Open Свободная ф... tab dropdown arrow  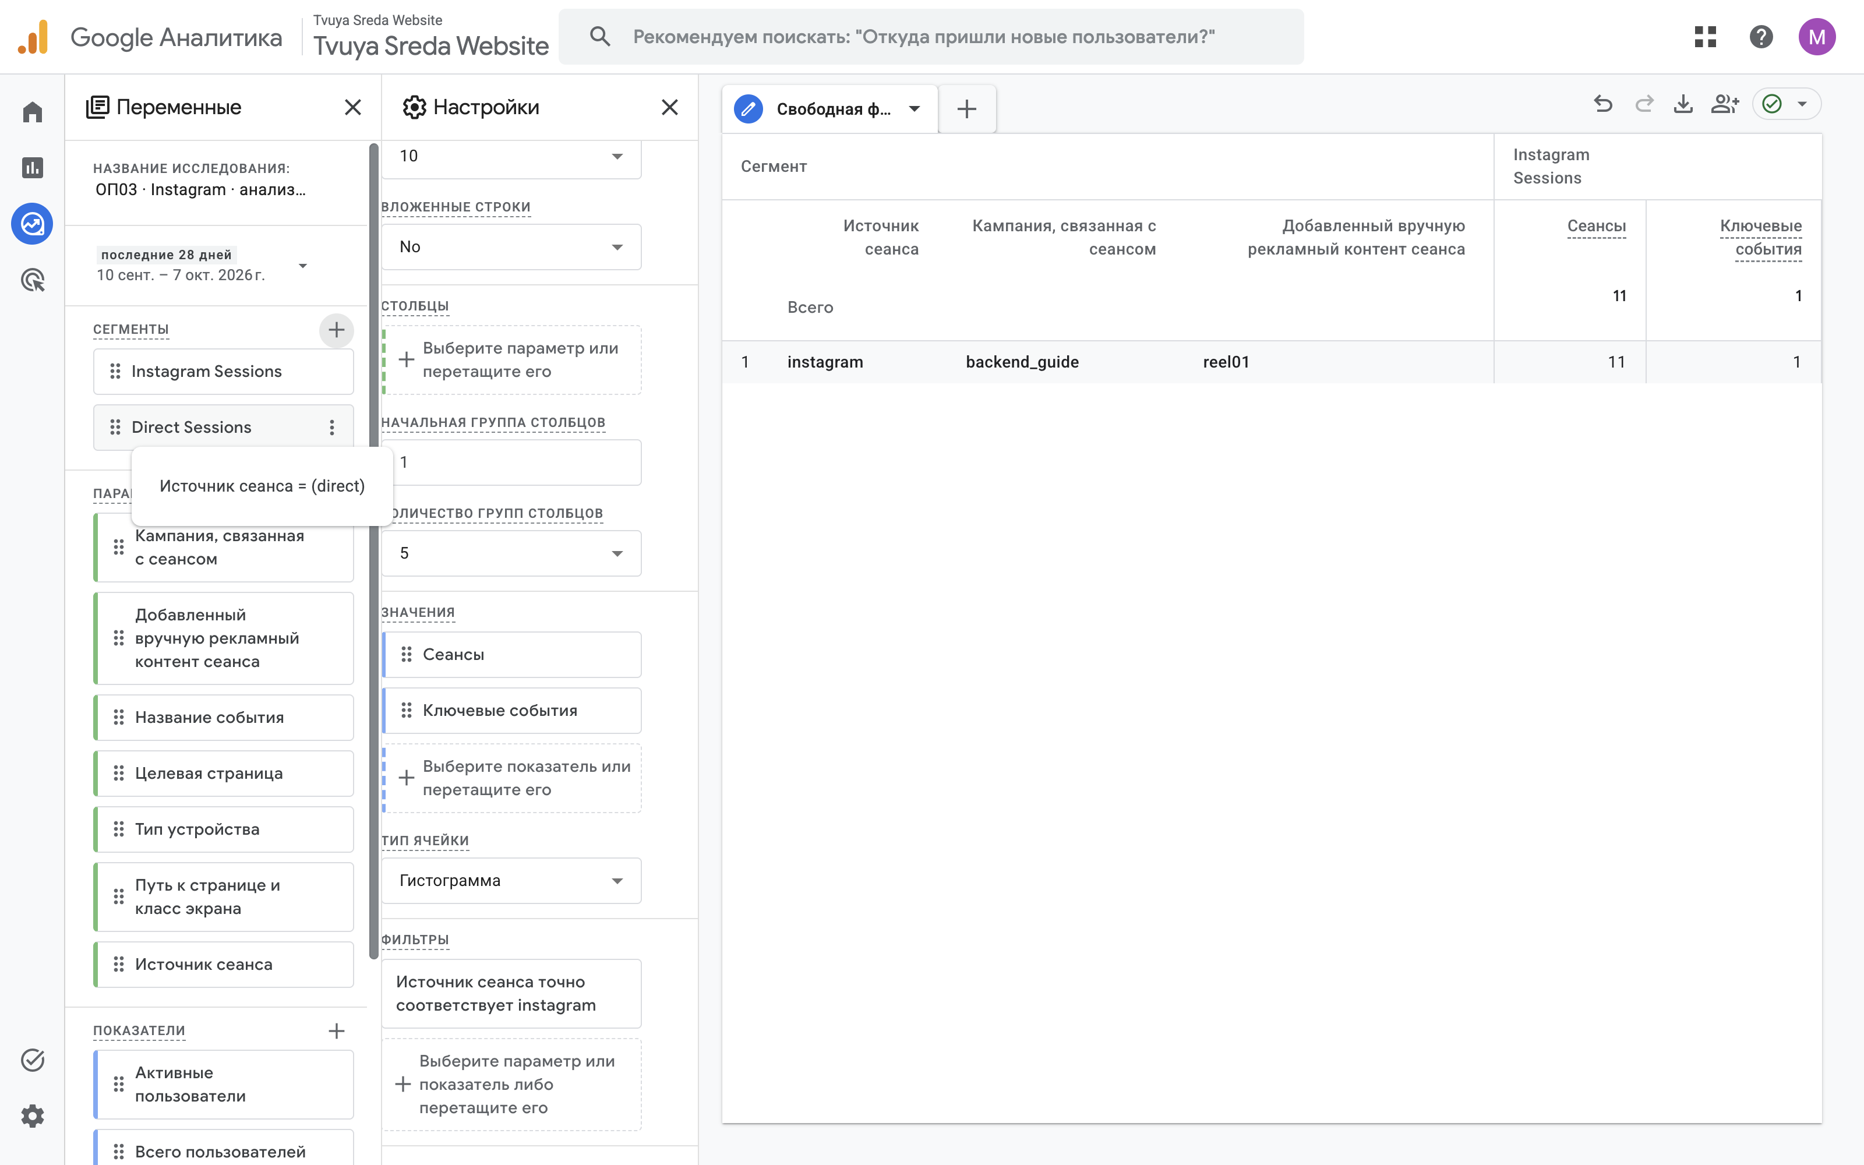915,109
